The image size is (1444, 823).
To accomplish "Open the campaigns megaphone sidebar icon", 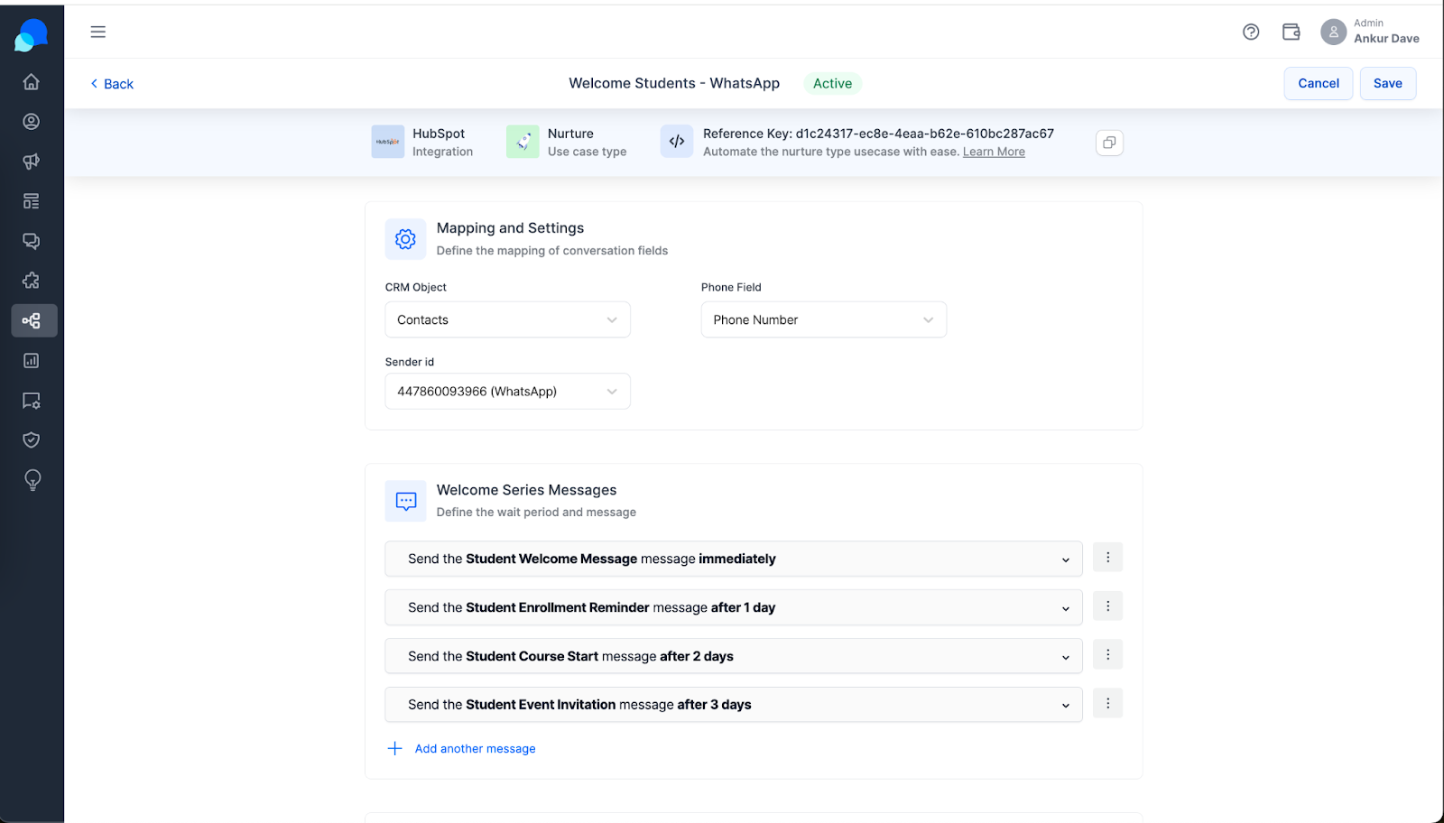I will point(32,162).
